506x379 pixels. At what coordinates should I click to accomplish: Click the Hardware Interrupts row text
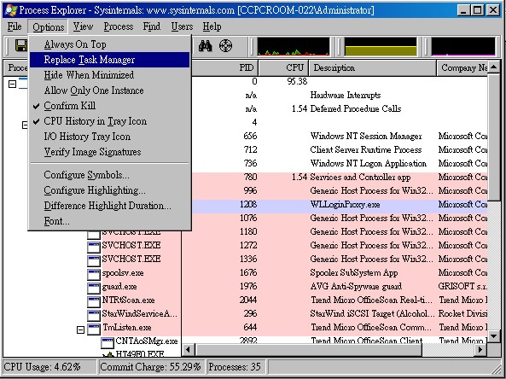(346, 96)
